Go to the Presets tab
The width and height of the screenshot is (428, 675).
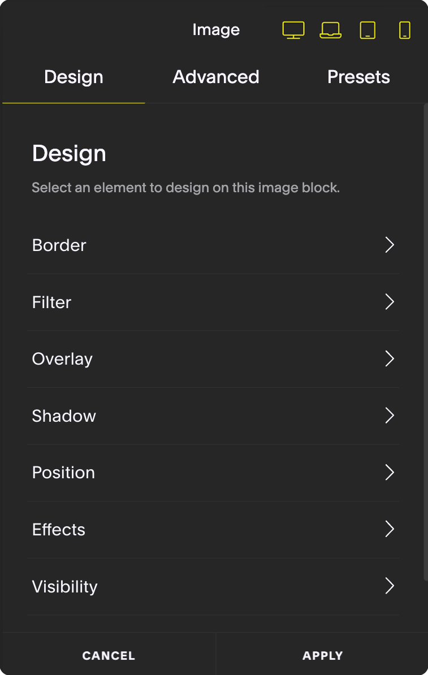(358, 77)
